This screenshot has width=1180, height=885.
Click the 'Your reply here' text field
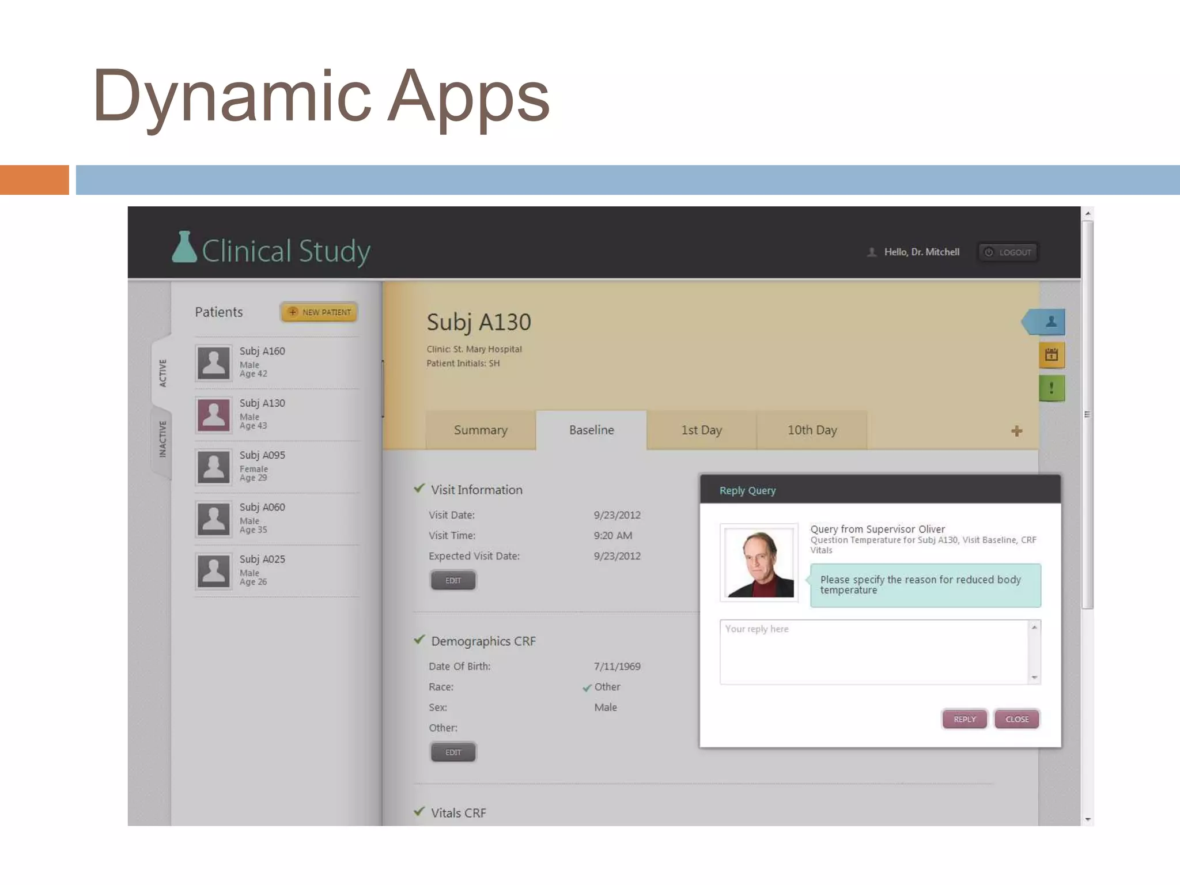click(873, 652)
